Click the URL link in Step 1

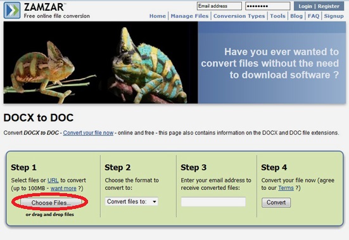(x=53, y=180)
